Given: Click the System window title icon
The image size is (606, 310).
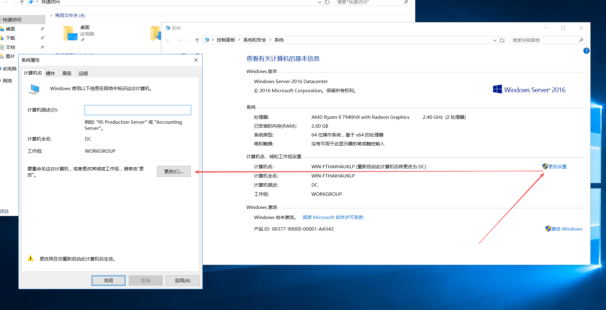Looking at the screenshot, I should tap(167, 28).
